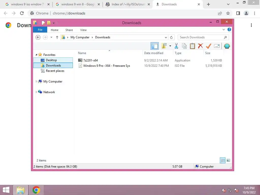
Task: Reload the Chrome downloads page
Action: 22,13
